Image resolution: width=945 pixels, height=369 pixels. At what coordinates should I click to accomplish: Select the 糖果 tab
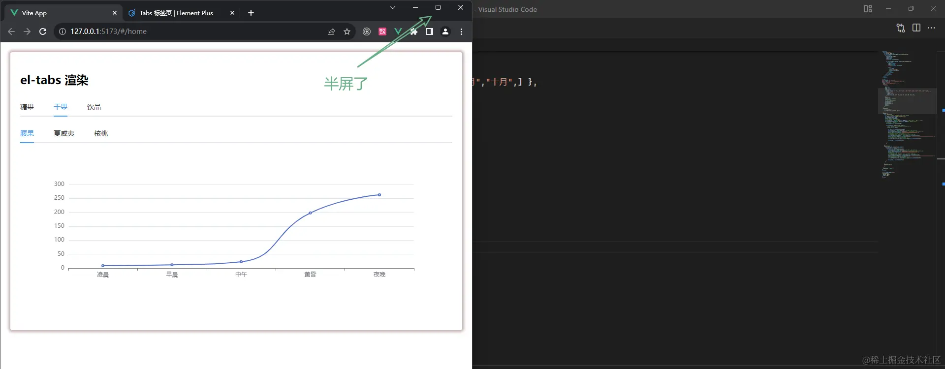tap(27, 107)
